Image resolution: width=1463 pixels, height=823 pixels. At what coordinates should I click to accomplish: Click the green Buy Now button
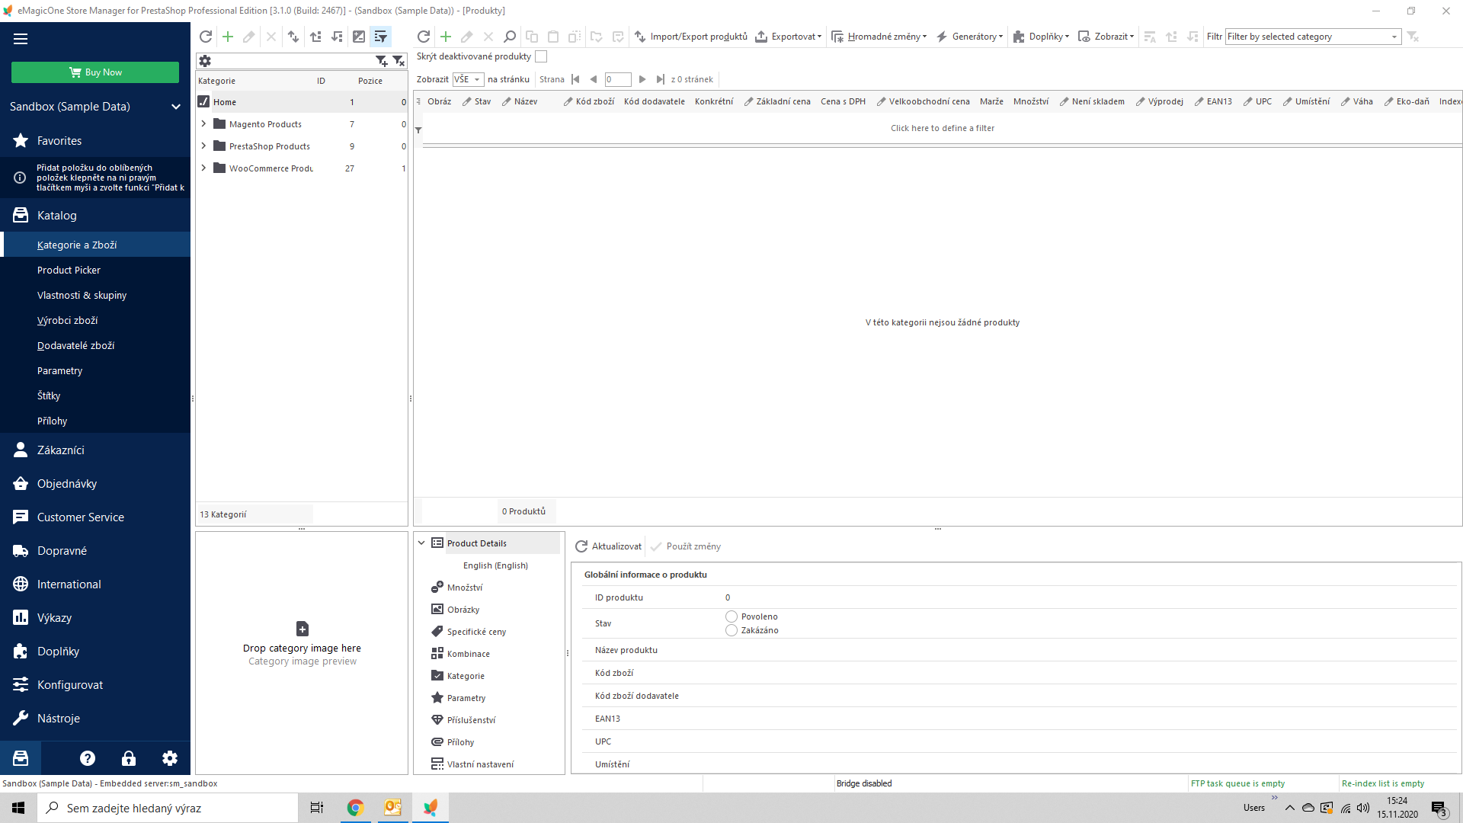(x=95, y=72)
